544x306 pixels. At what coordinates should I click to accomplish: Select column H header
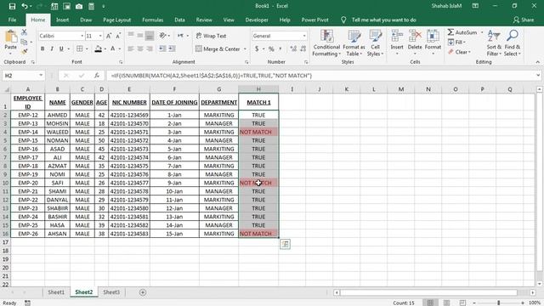point(258,89)
